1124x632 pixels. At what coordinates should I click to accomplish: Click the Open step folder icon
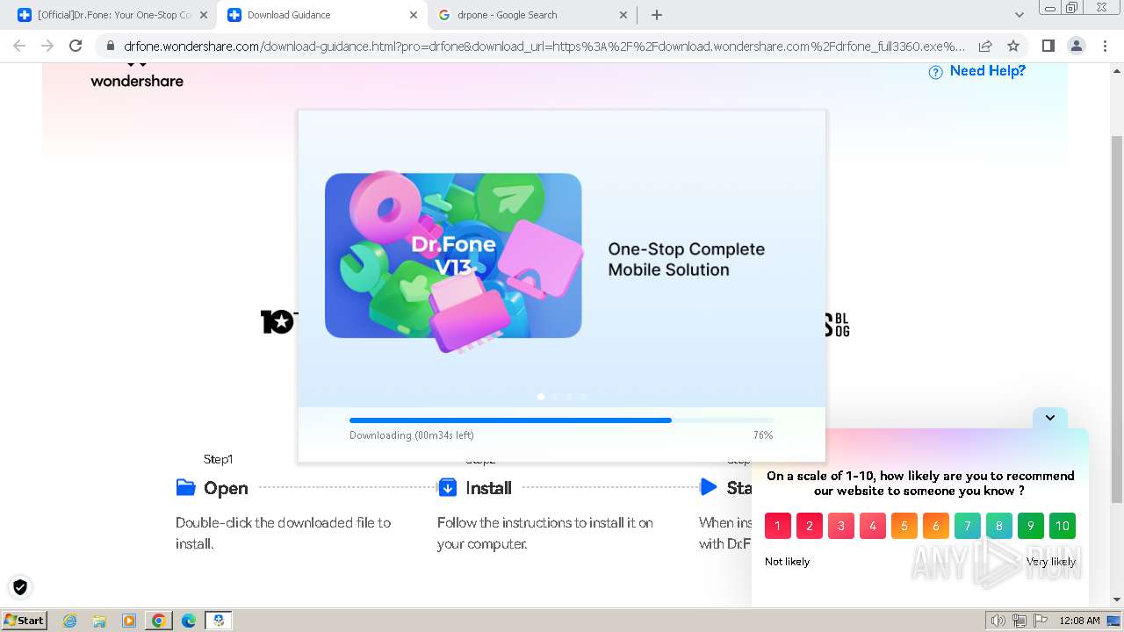(185, 487)
